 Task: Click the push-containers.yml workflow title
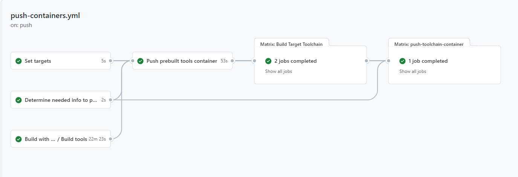(45, 16)
